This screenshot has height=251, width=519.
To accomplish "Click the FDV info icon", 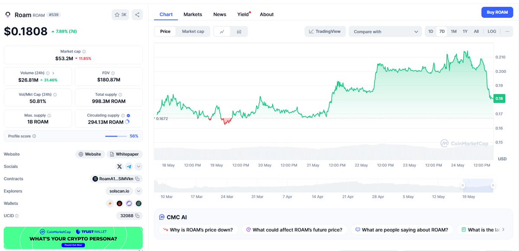I will point(113,73).
